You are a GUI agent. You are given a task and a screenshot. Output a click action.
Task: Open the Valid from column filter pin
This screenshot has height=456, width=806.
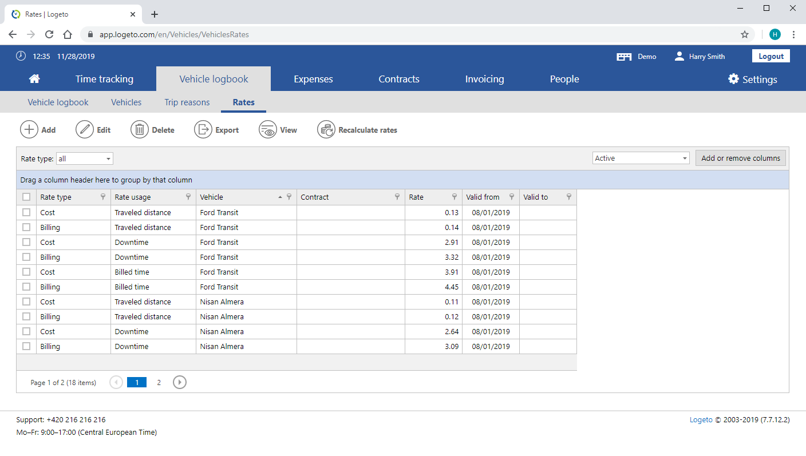pyautogui.click(x=512, y=197)
